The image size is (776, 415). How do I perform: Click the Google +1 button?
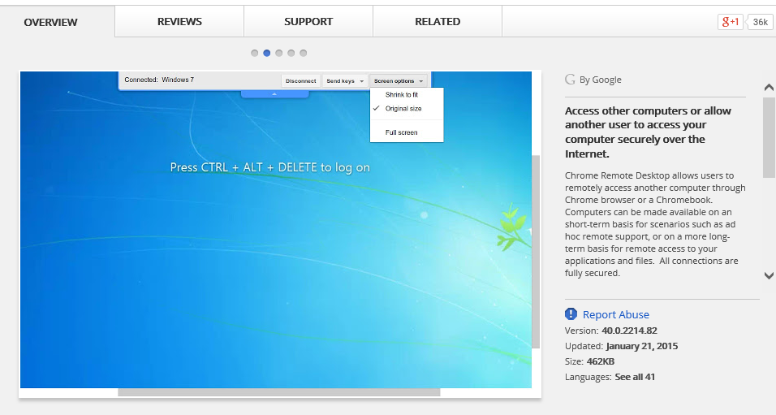(x=731, y=22)
